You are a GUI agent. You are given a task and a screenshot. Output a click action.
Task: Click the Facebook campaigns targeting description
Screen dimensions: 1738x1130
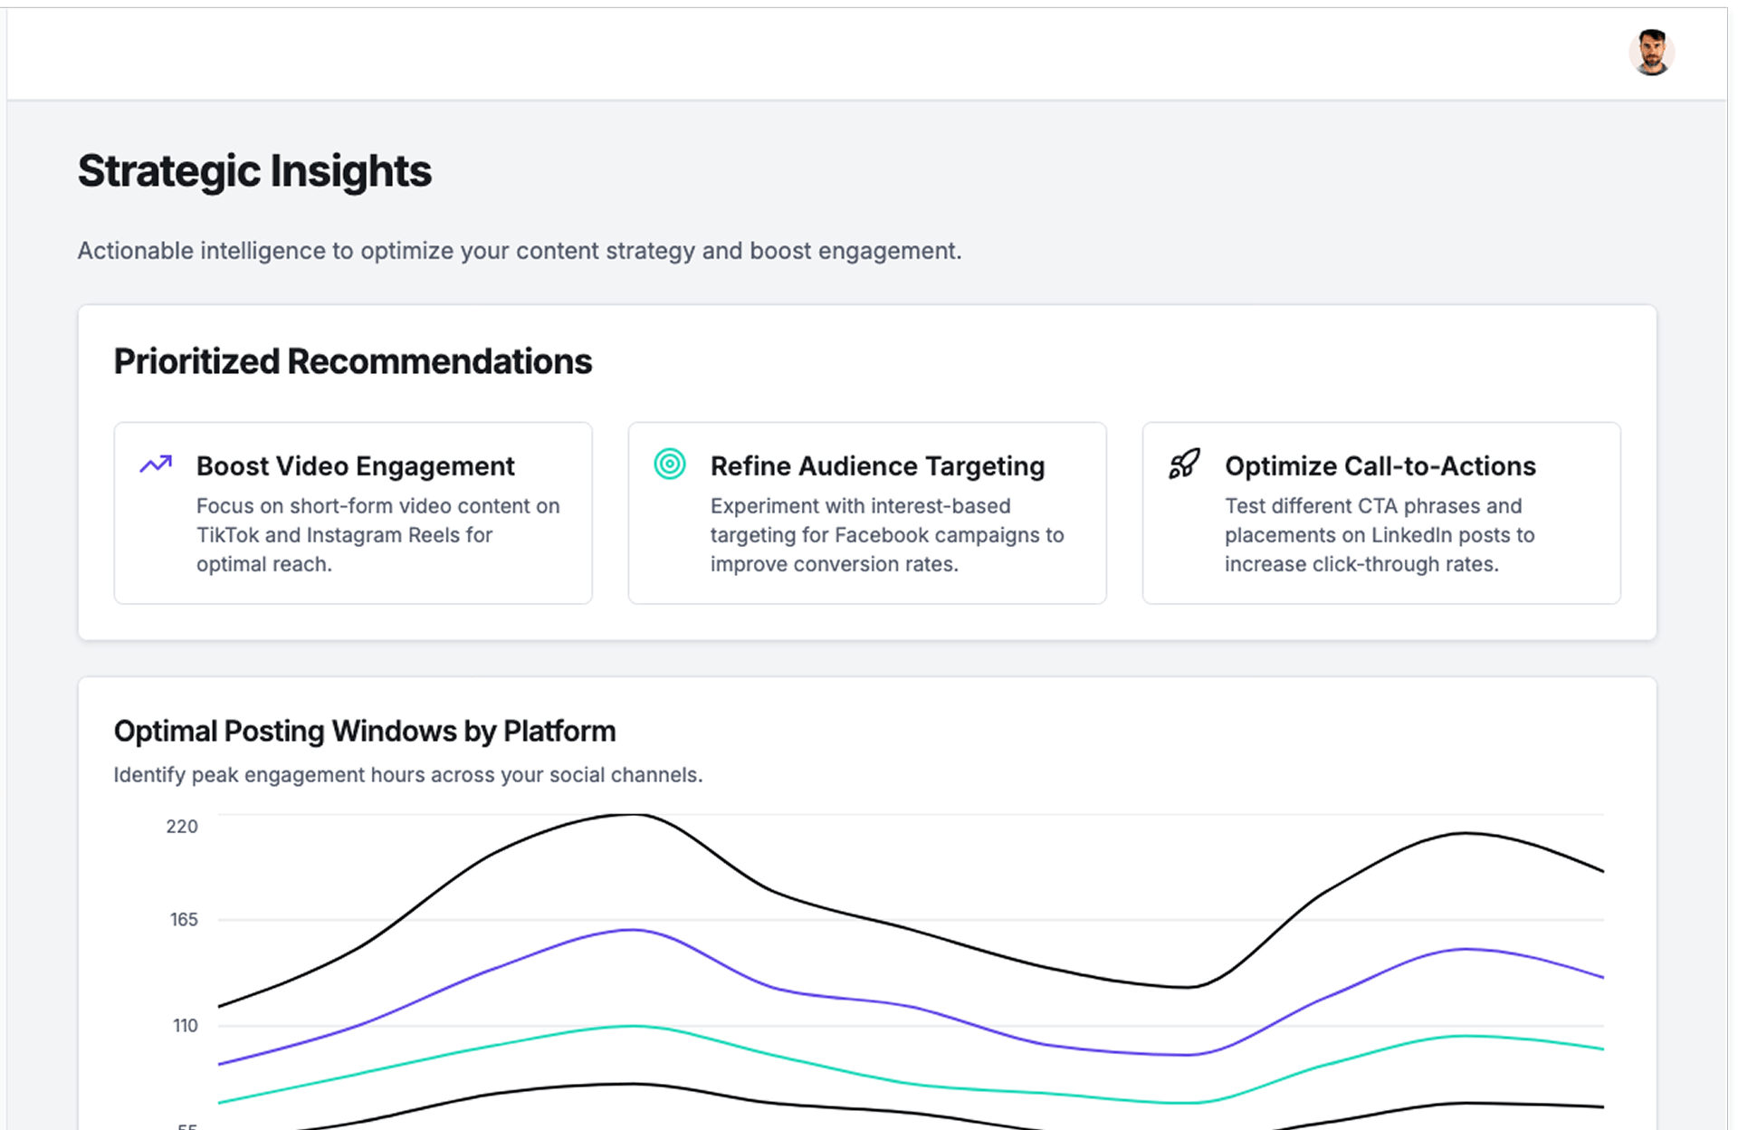886,535
